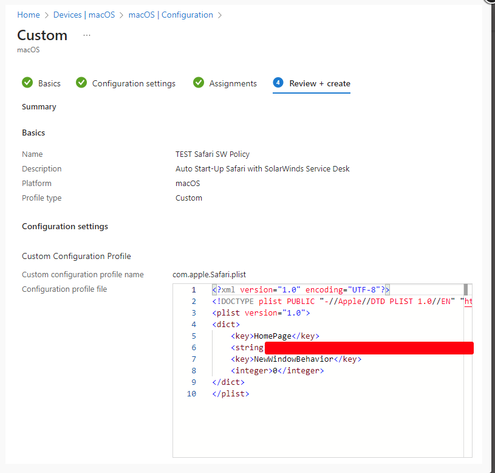Image resolution: width=495 pixels, height=473 pixels.
Task: Click the NewWindowBehavior key line
Action: 296,359
